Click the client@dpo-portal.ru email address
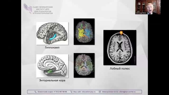This screenshot has height=95, width=169. click(x=127, y=92)
